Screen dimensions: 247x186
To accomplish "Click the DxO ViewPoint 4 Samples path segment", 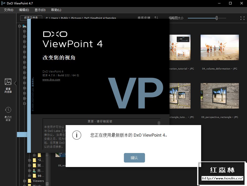I will coord(100,18).
